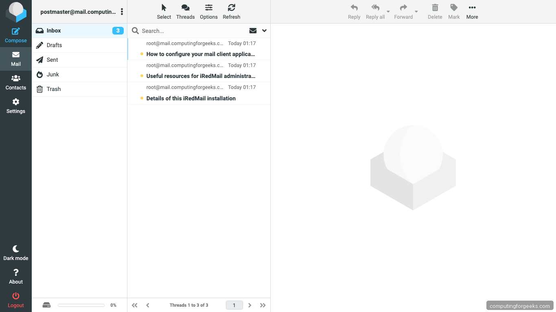Image resolution: width=556 pixels, height=312 pixels.
Task: Click the Mark message icon
Action: click(x=453, y=11)
